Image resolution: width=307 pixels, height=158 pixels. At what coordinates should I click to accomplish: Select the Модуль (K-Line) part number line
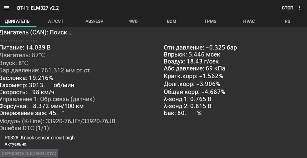point(58,121)
